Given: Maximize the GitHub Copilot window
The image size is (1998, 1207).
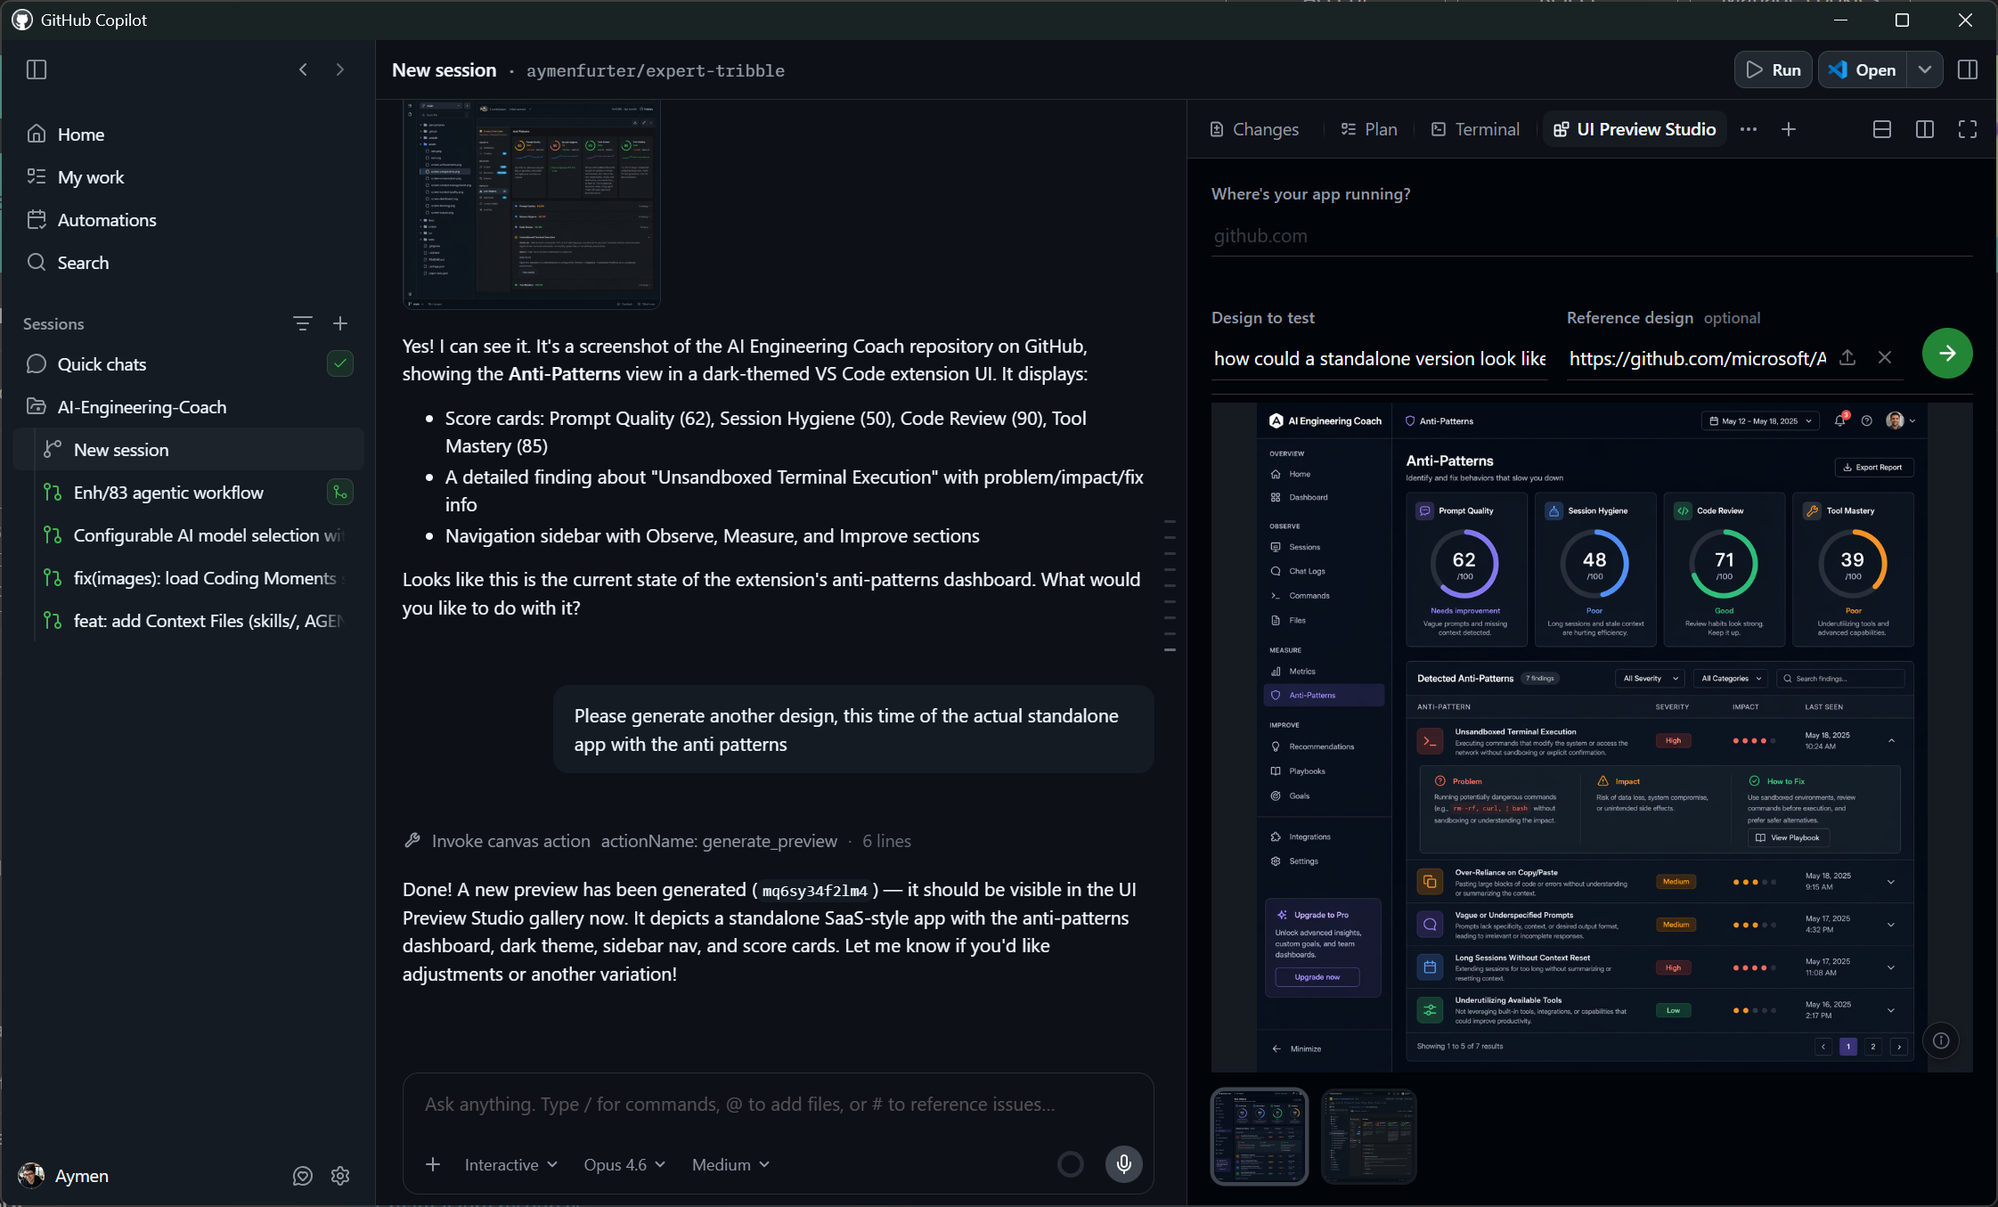Looking at the screenshot, I should click(x=1902, y=20).
